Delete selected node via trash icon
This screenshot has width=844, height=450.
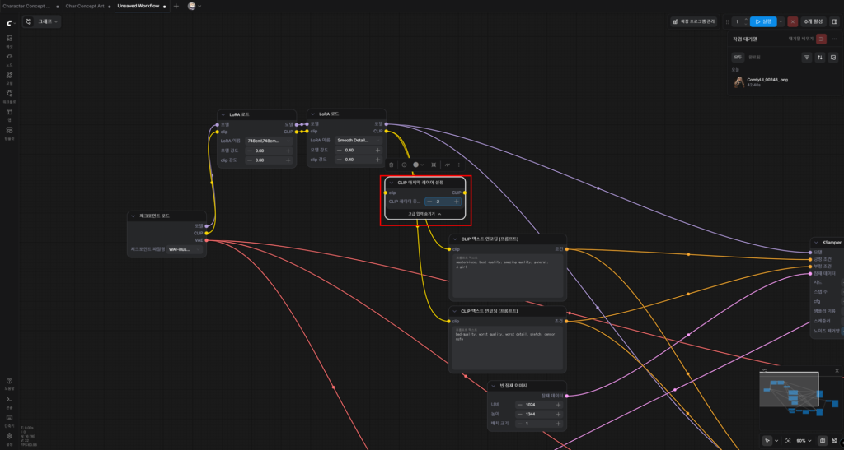pyautogui.click(x=392, y=165)
